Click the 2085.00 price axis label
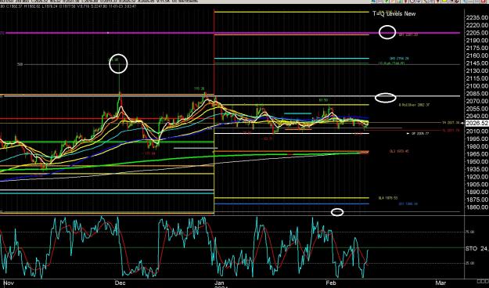489x288 pixels. point(477,94)
